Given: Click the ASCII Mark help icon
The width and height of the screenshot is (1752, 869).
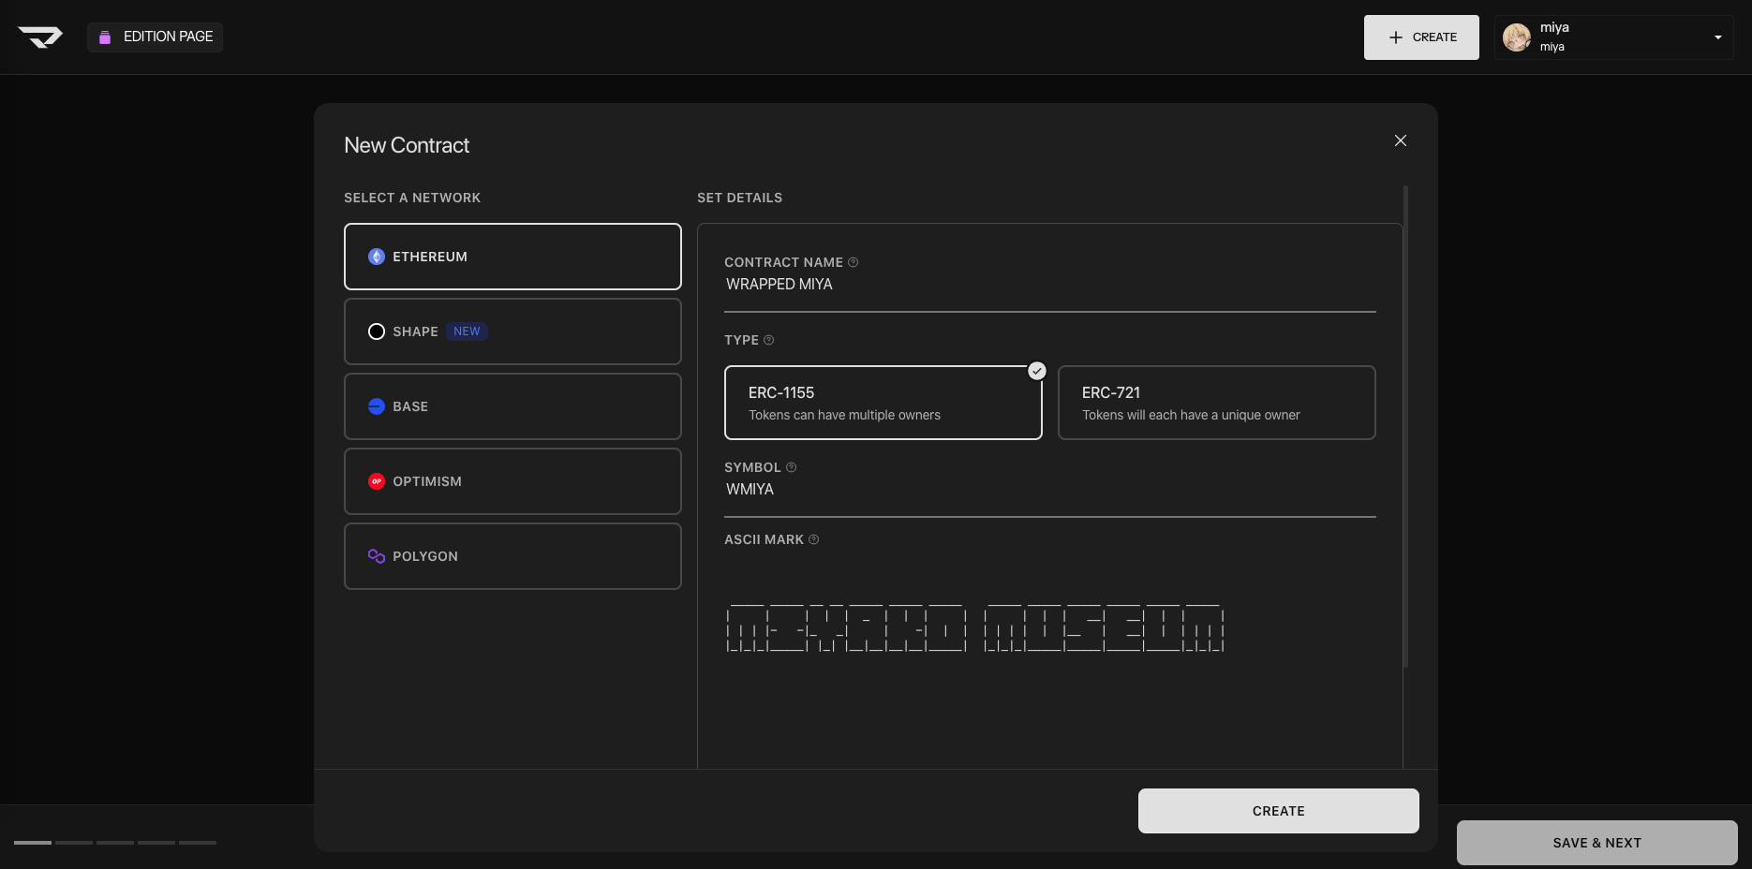Looking at the screenshot, I should 813,539.
